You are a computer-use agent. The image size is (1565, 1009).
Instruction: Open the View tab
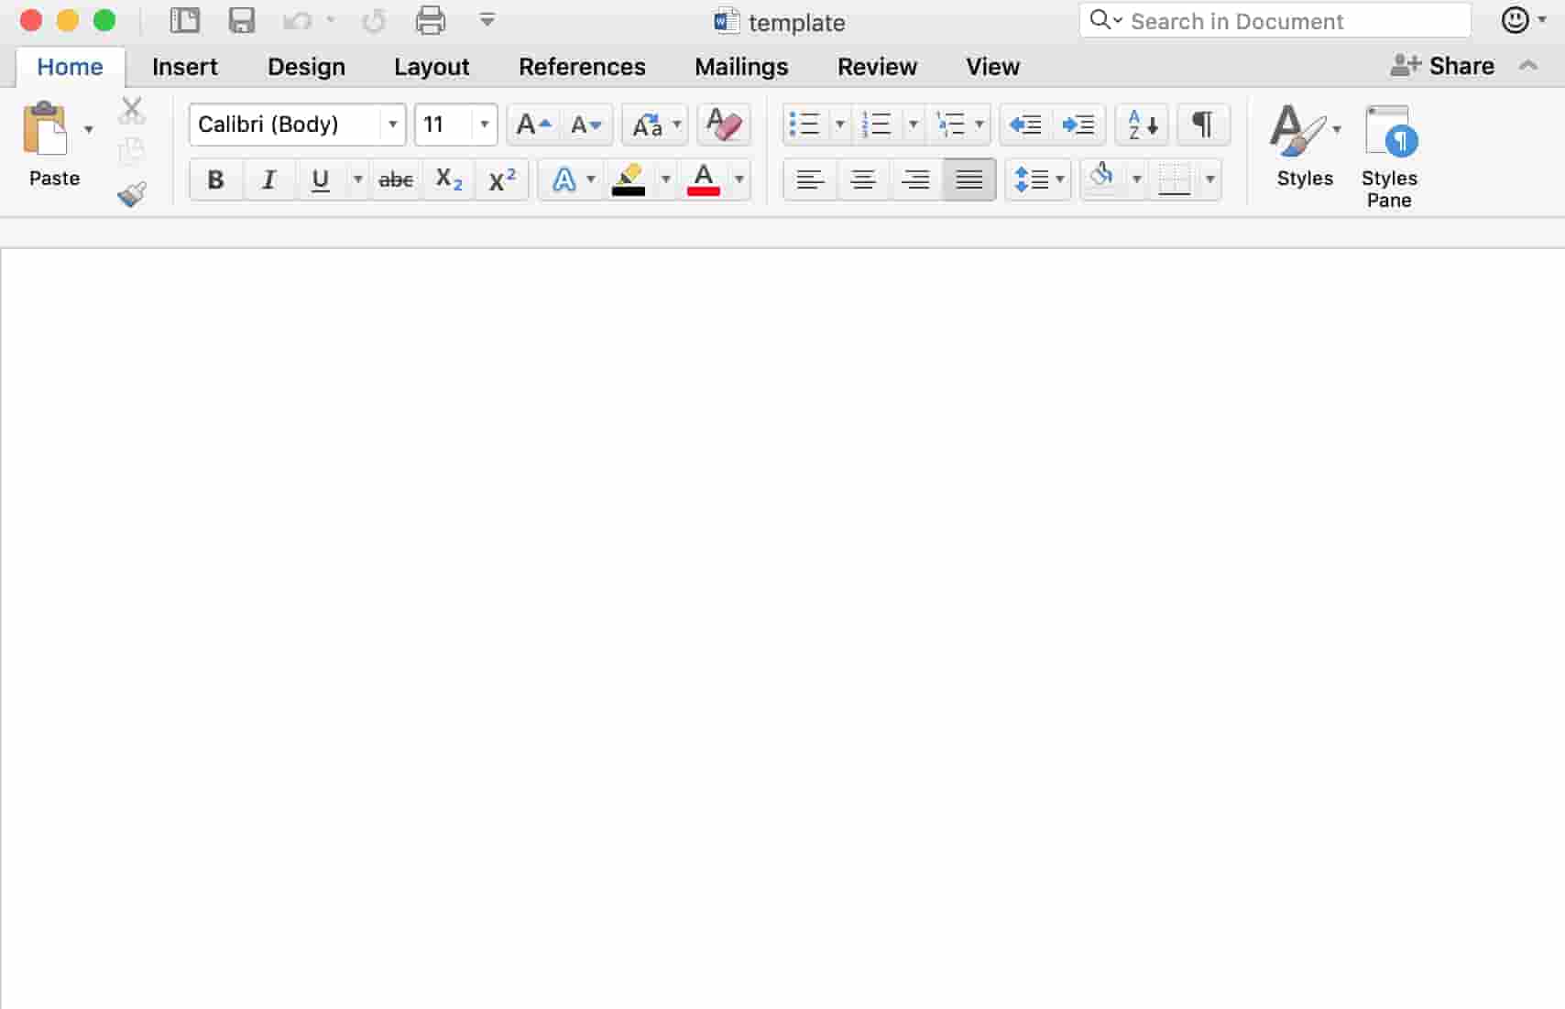(992, 67)
